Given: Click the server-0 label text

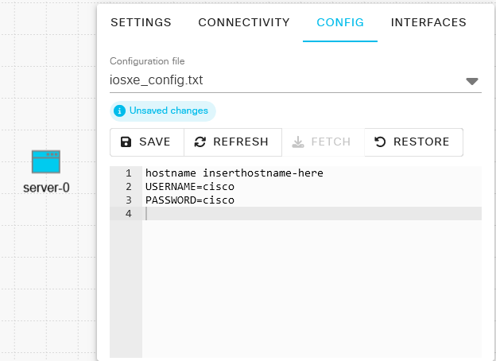Looking at the screenshot, I should (x=46, y=191).
